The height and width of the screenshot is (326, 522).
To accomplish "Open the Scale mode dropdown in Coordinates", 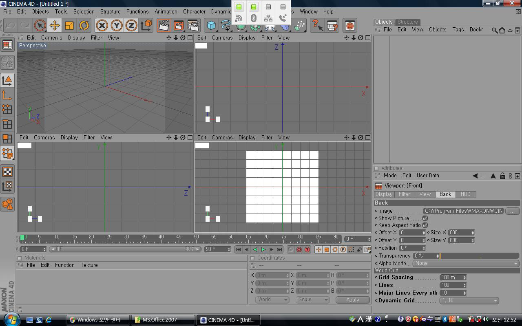I will (313, 300).
